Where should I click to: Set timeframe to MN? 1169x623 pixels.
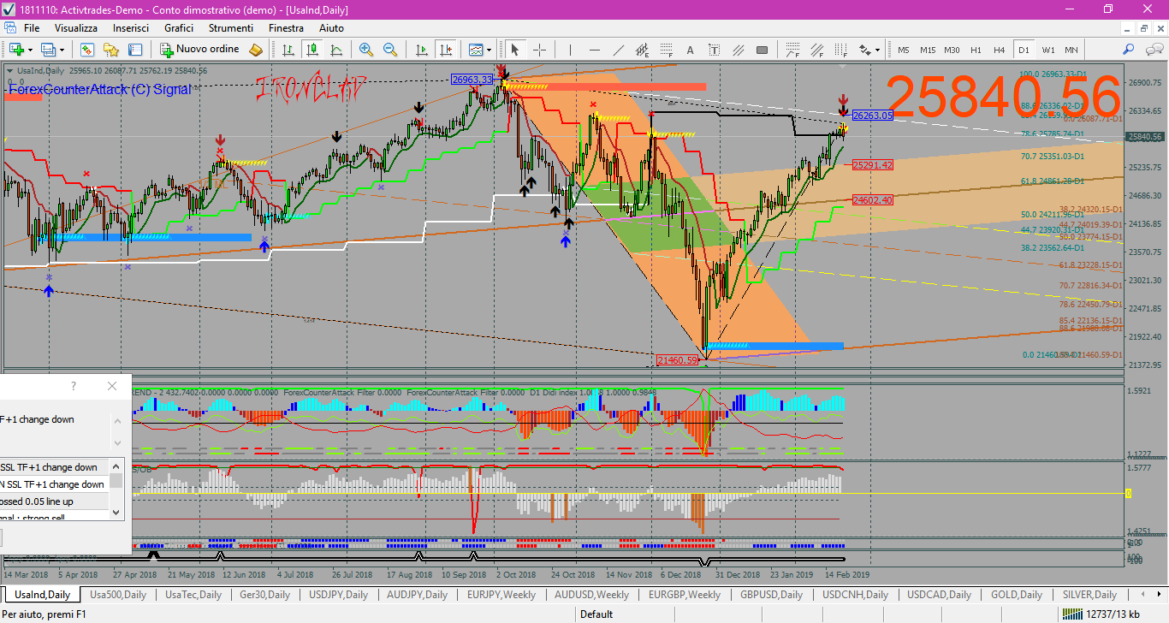(1071, 50)
